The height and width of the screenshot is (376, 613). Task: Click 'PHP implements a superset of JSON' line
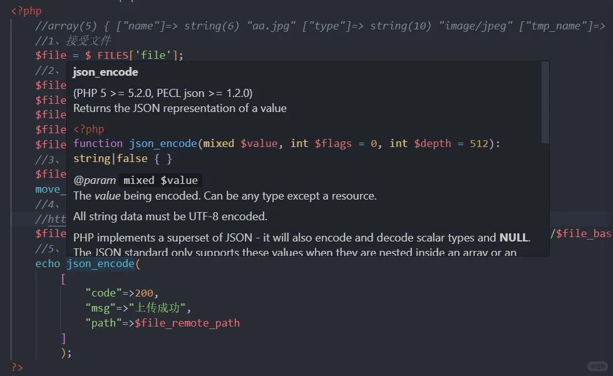point(301,238)
